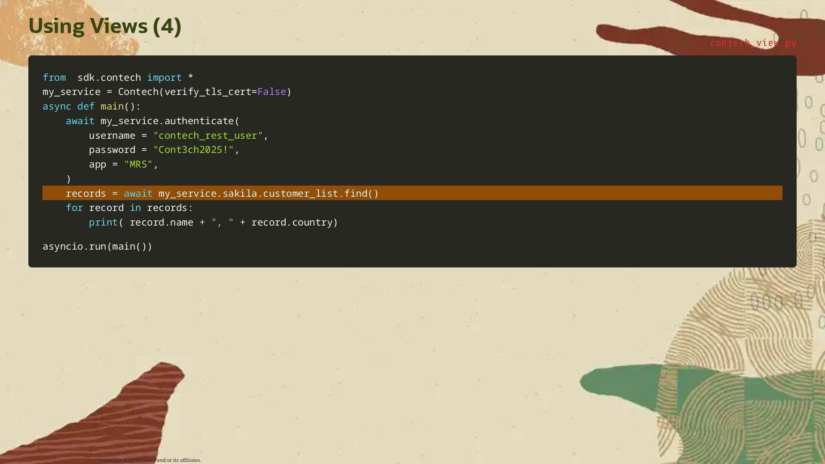825x464 pixels.
Task: Click the "import" keyword in first line
Action: [x=164, y=78]
